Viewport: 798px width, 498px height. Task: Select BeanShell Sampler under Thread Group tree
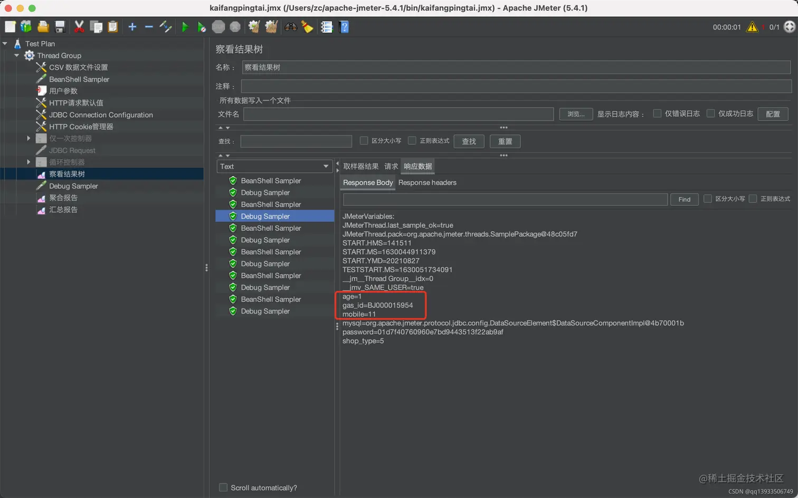point(79,79)
